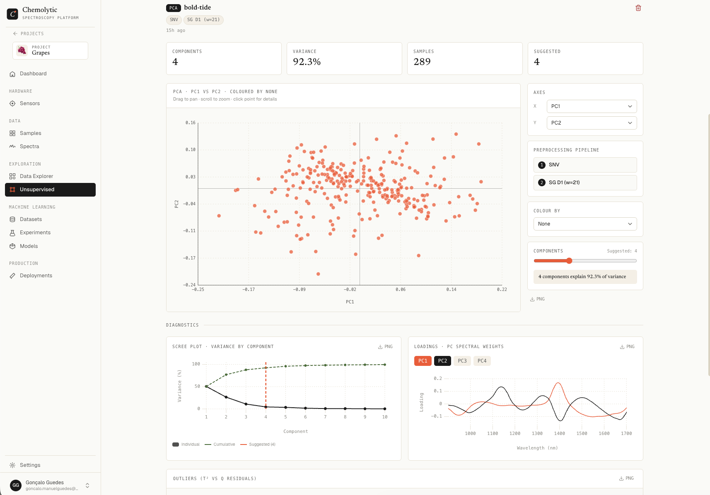
Task: Click the Grapes project thumbnail
Action: click(22, 50)
